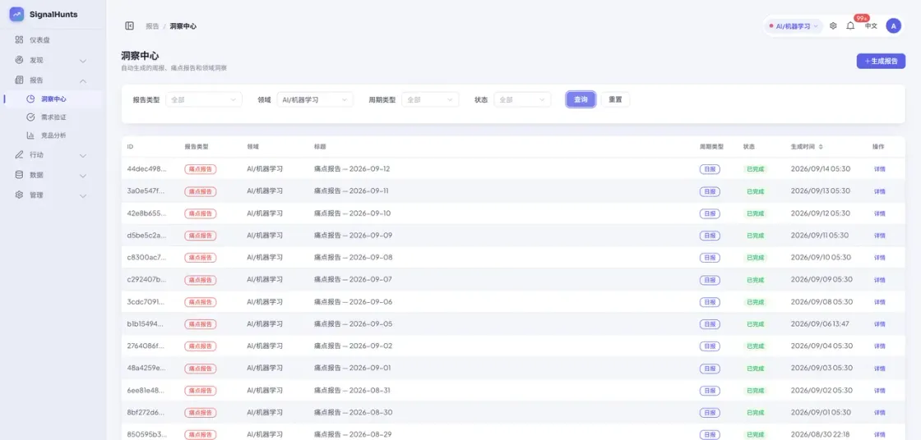Click title 痛点报告 — 2026-09-02
This screenshot has width=921, height=440.
(x=353, y=346)
